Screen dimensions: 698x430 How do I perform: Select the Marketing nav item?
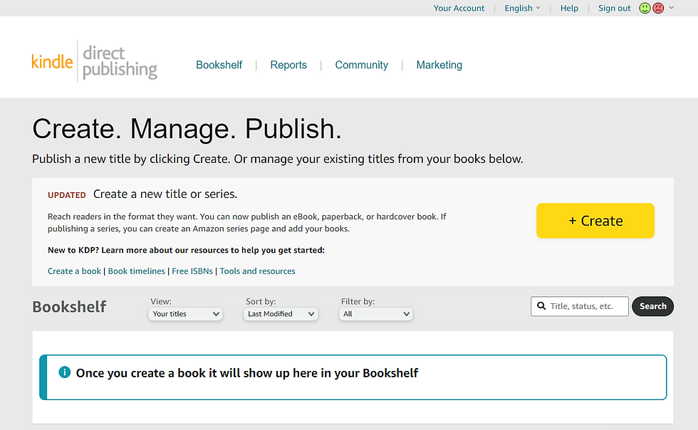[439, 65]
